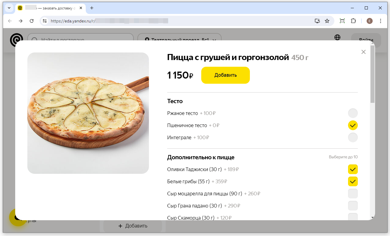Close the current browser tab
This screenshot has height=236, width=390.
(81, 8)
